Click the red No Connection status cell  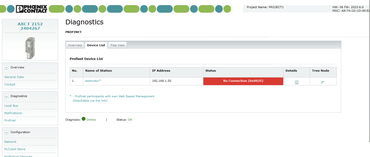pos(243,81)
